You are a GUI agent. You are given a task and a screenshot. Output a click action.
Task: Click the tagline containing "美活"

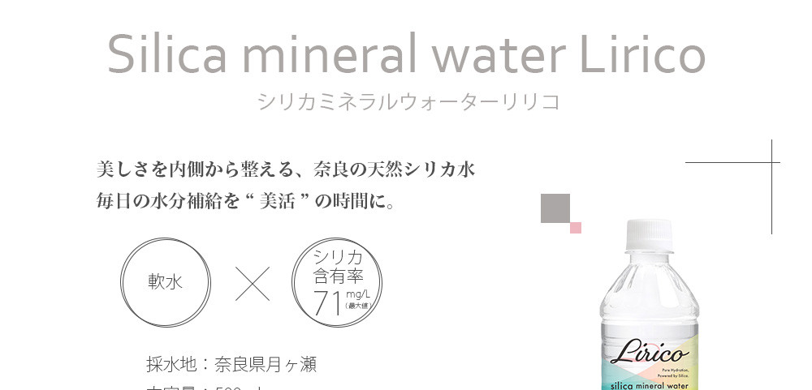[x=245, y=201]
